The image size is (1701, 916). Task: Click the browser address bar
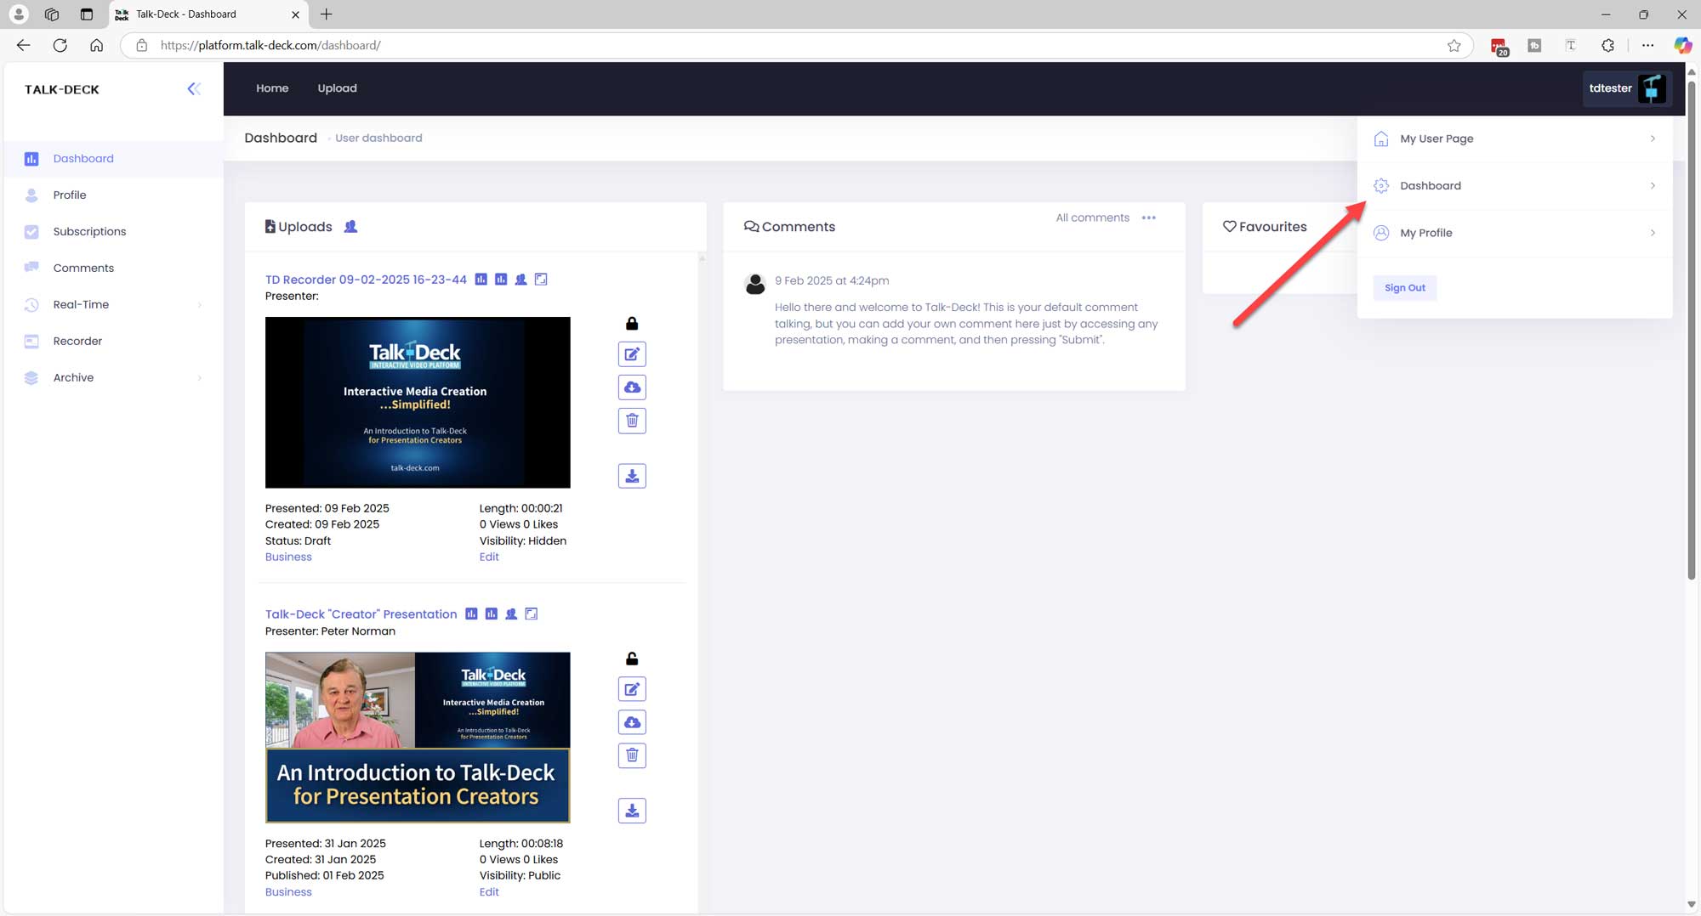pyautogui.click(x=765, y=45)
